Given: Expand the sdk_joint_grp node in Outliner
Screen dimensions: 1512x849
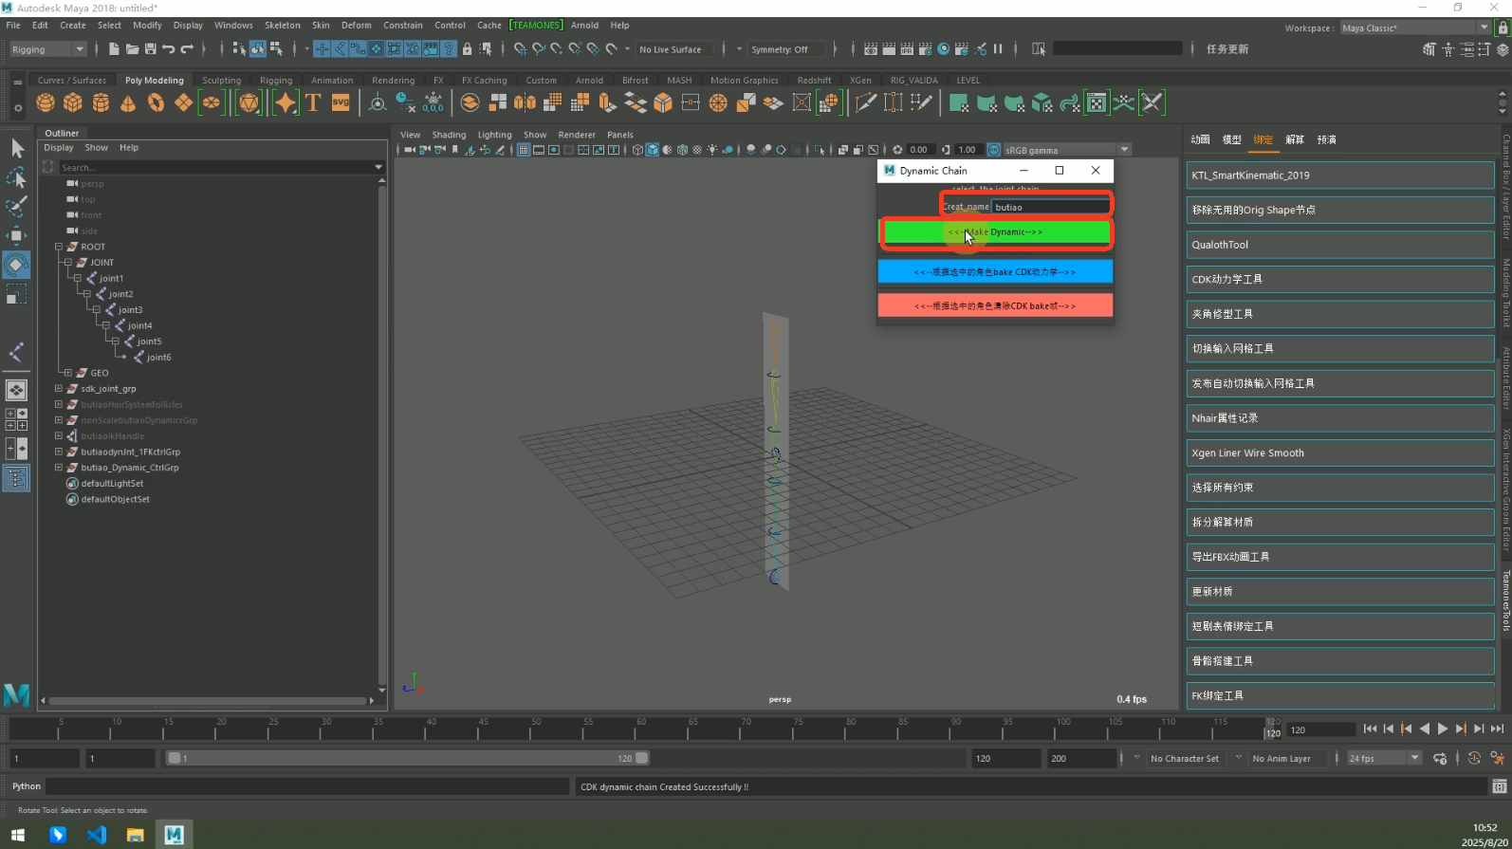Looking at the screenshot, I should tap(59, 389).
